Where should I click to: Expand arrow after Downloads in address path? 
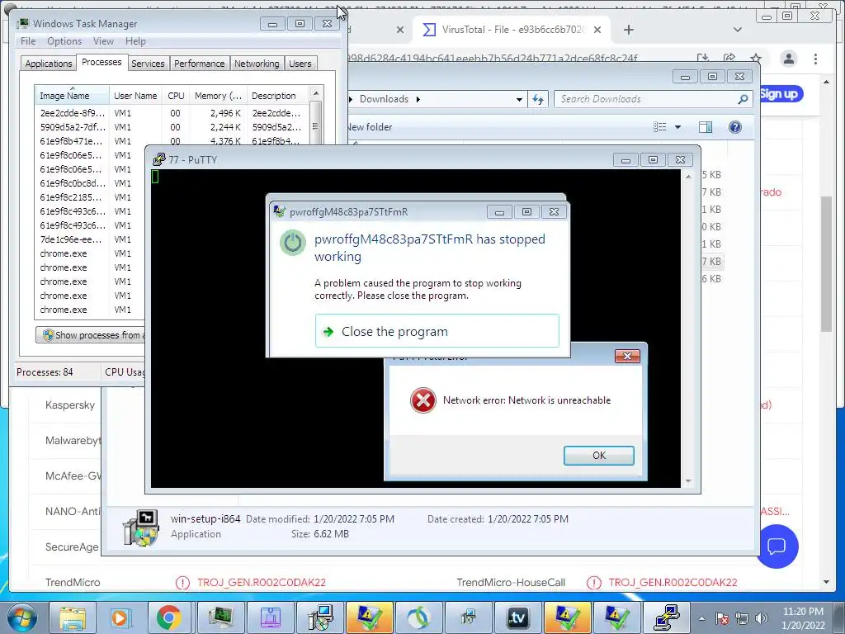coord(418,99)
